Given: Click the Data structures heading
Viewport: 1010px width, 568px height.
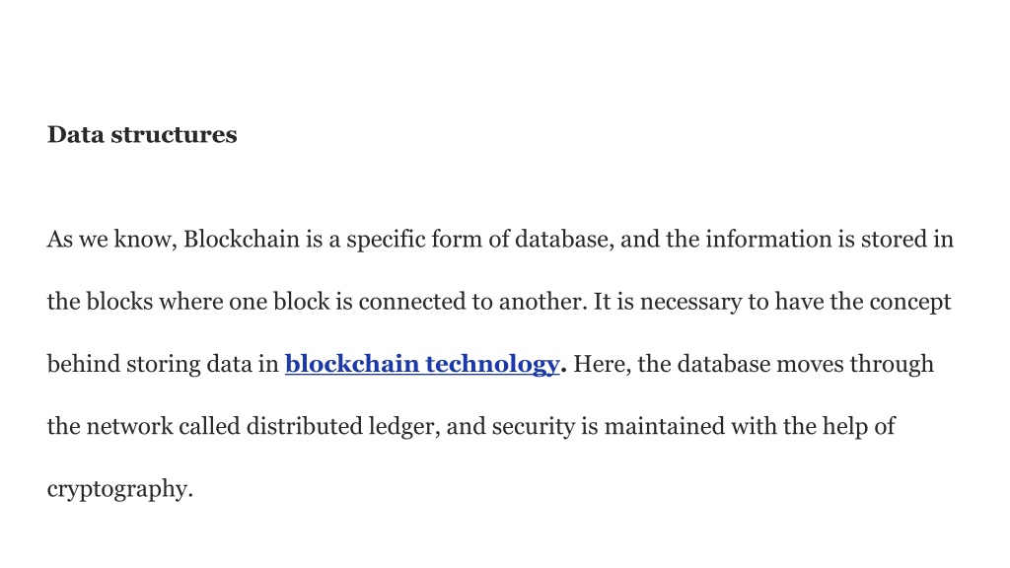Looking at the screenshot, I should coord(142,134).
